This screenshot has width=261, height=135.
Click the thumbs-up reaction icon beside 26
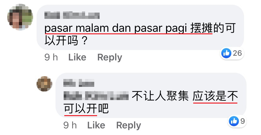(x=226, y=53)
